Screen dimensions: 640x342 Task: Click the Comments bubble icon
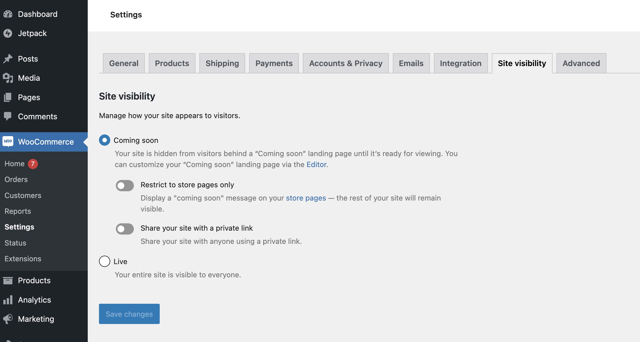tap(8, 116)
